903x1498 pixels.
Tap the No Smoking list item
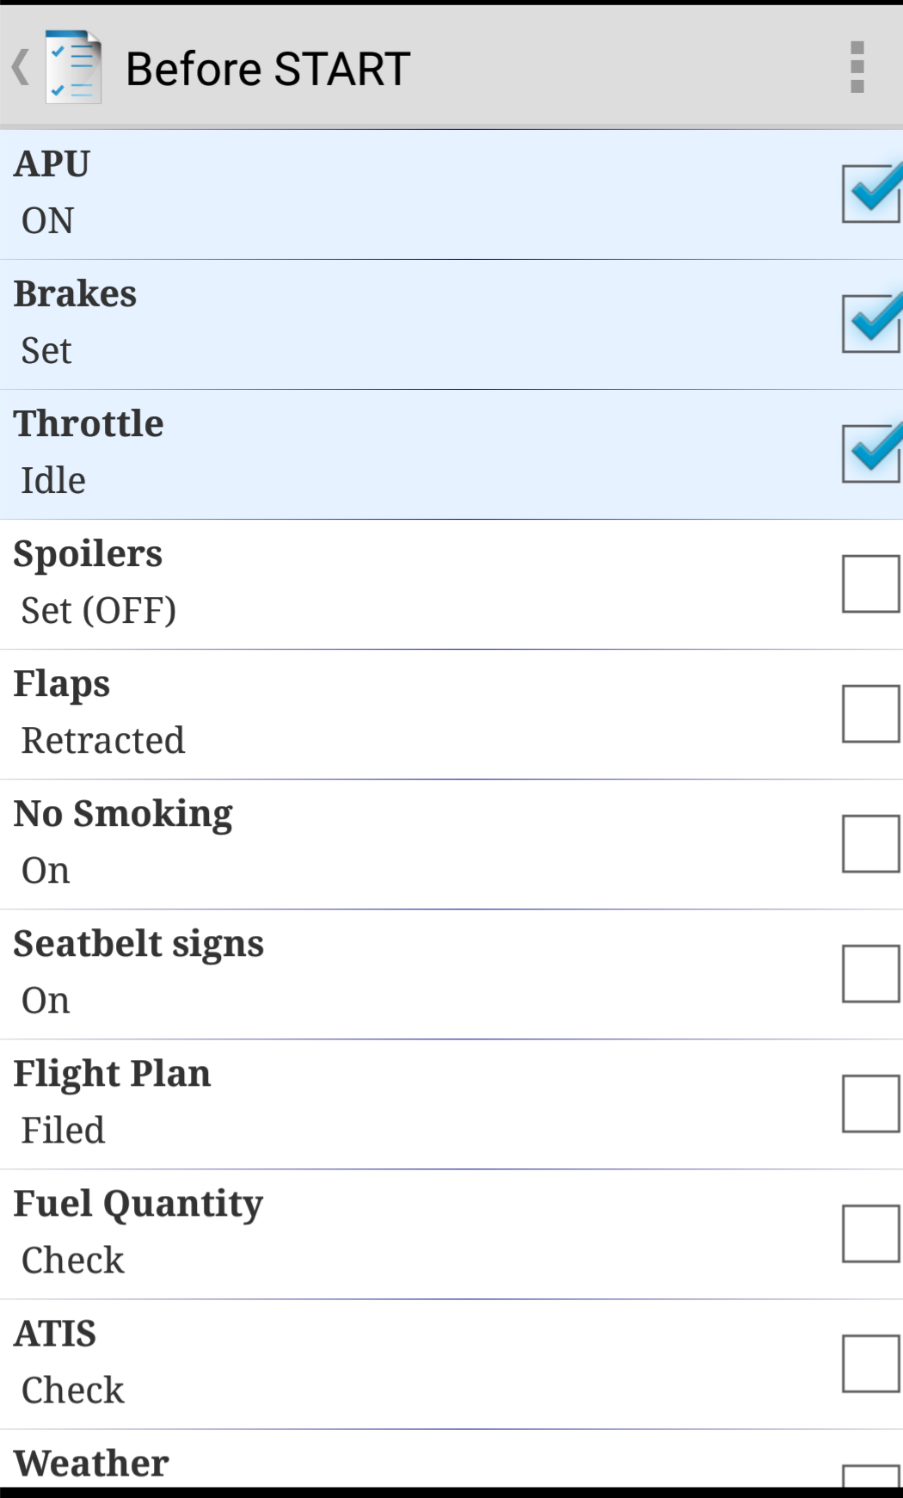tap(387, 843)
